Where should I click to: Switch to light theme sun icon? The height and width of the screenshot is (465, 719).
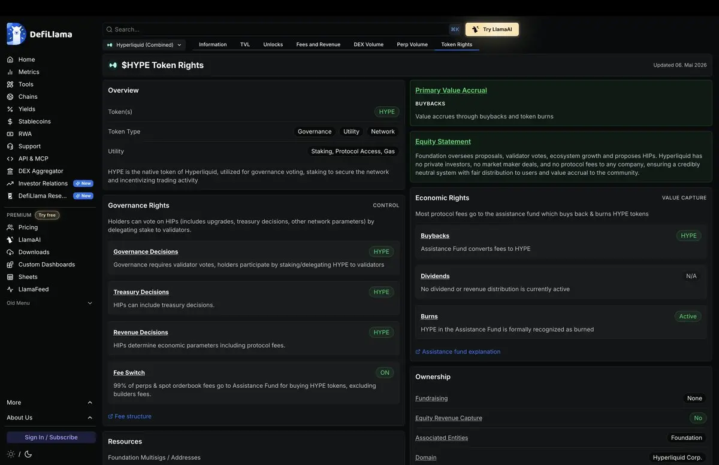(x=11, y=454)
